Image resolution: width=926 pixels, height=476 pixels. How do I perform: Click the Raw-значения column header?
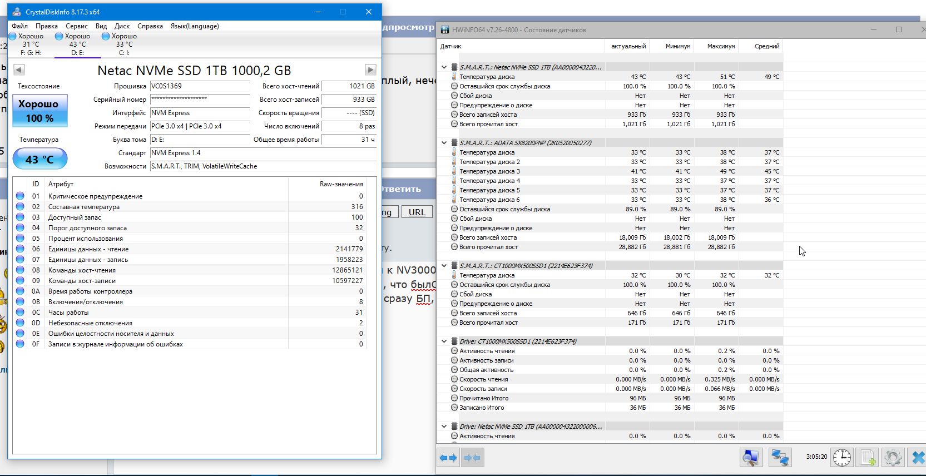point(327,184)
